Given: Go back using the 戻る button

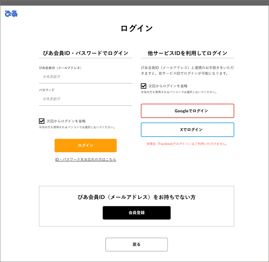Looking at the screenshot, I should [x=137, y=245].
